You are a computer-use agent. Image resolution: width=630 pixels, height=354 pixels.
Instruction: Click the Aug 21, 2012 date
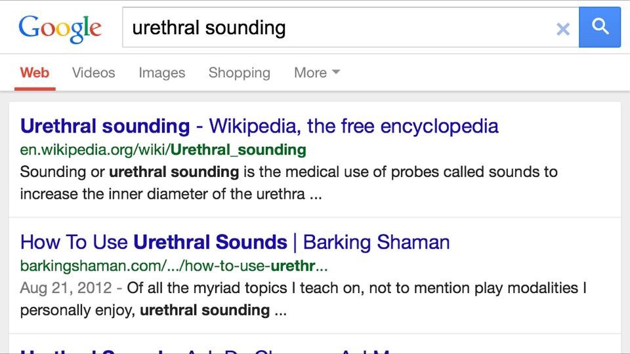tap(66, 288)
